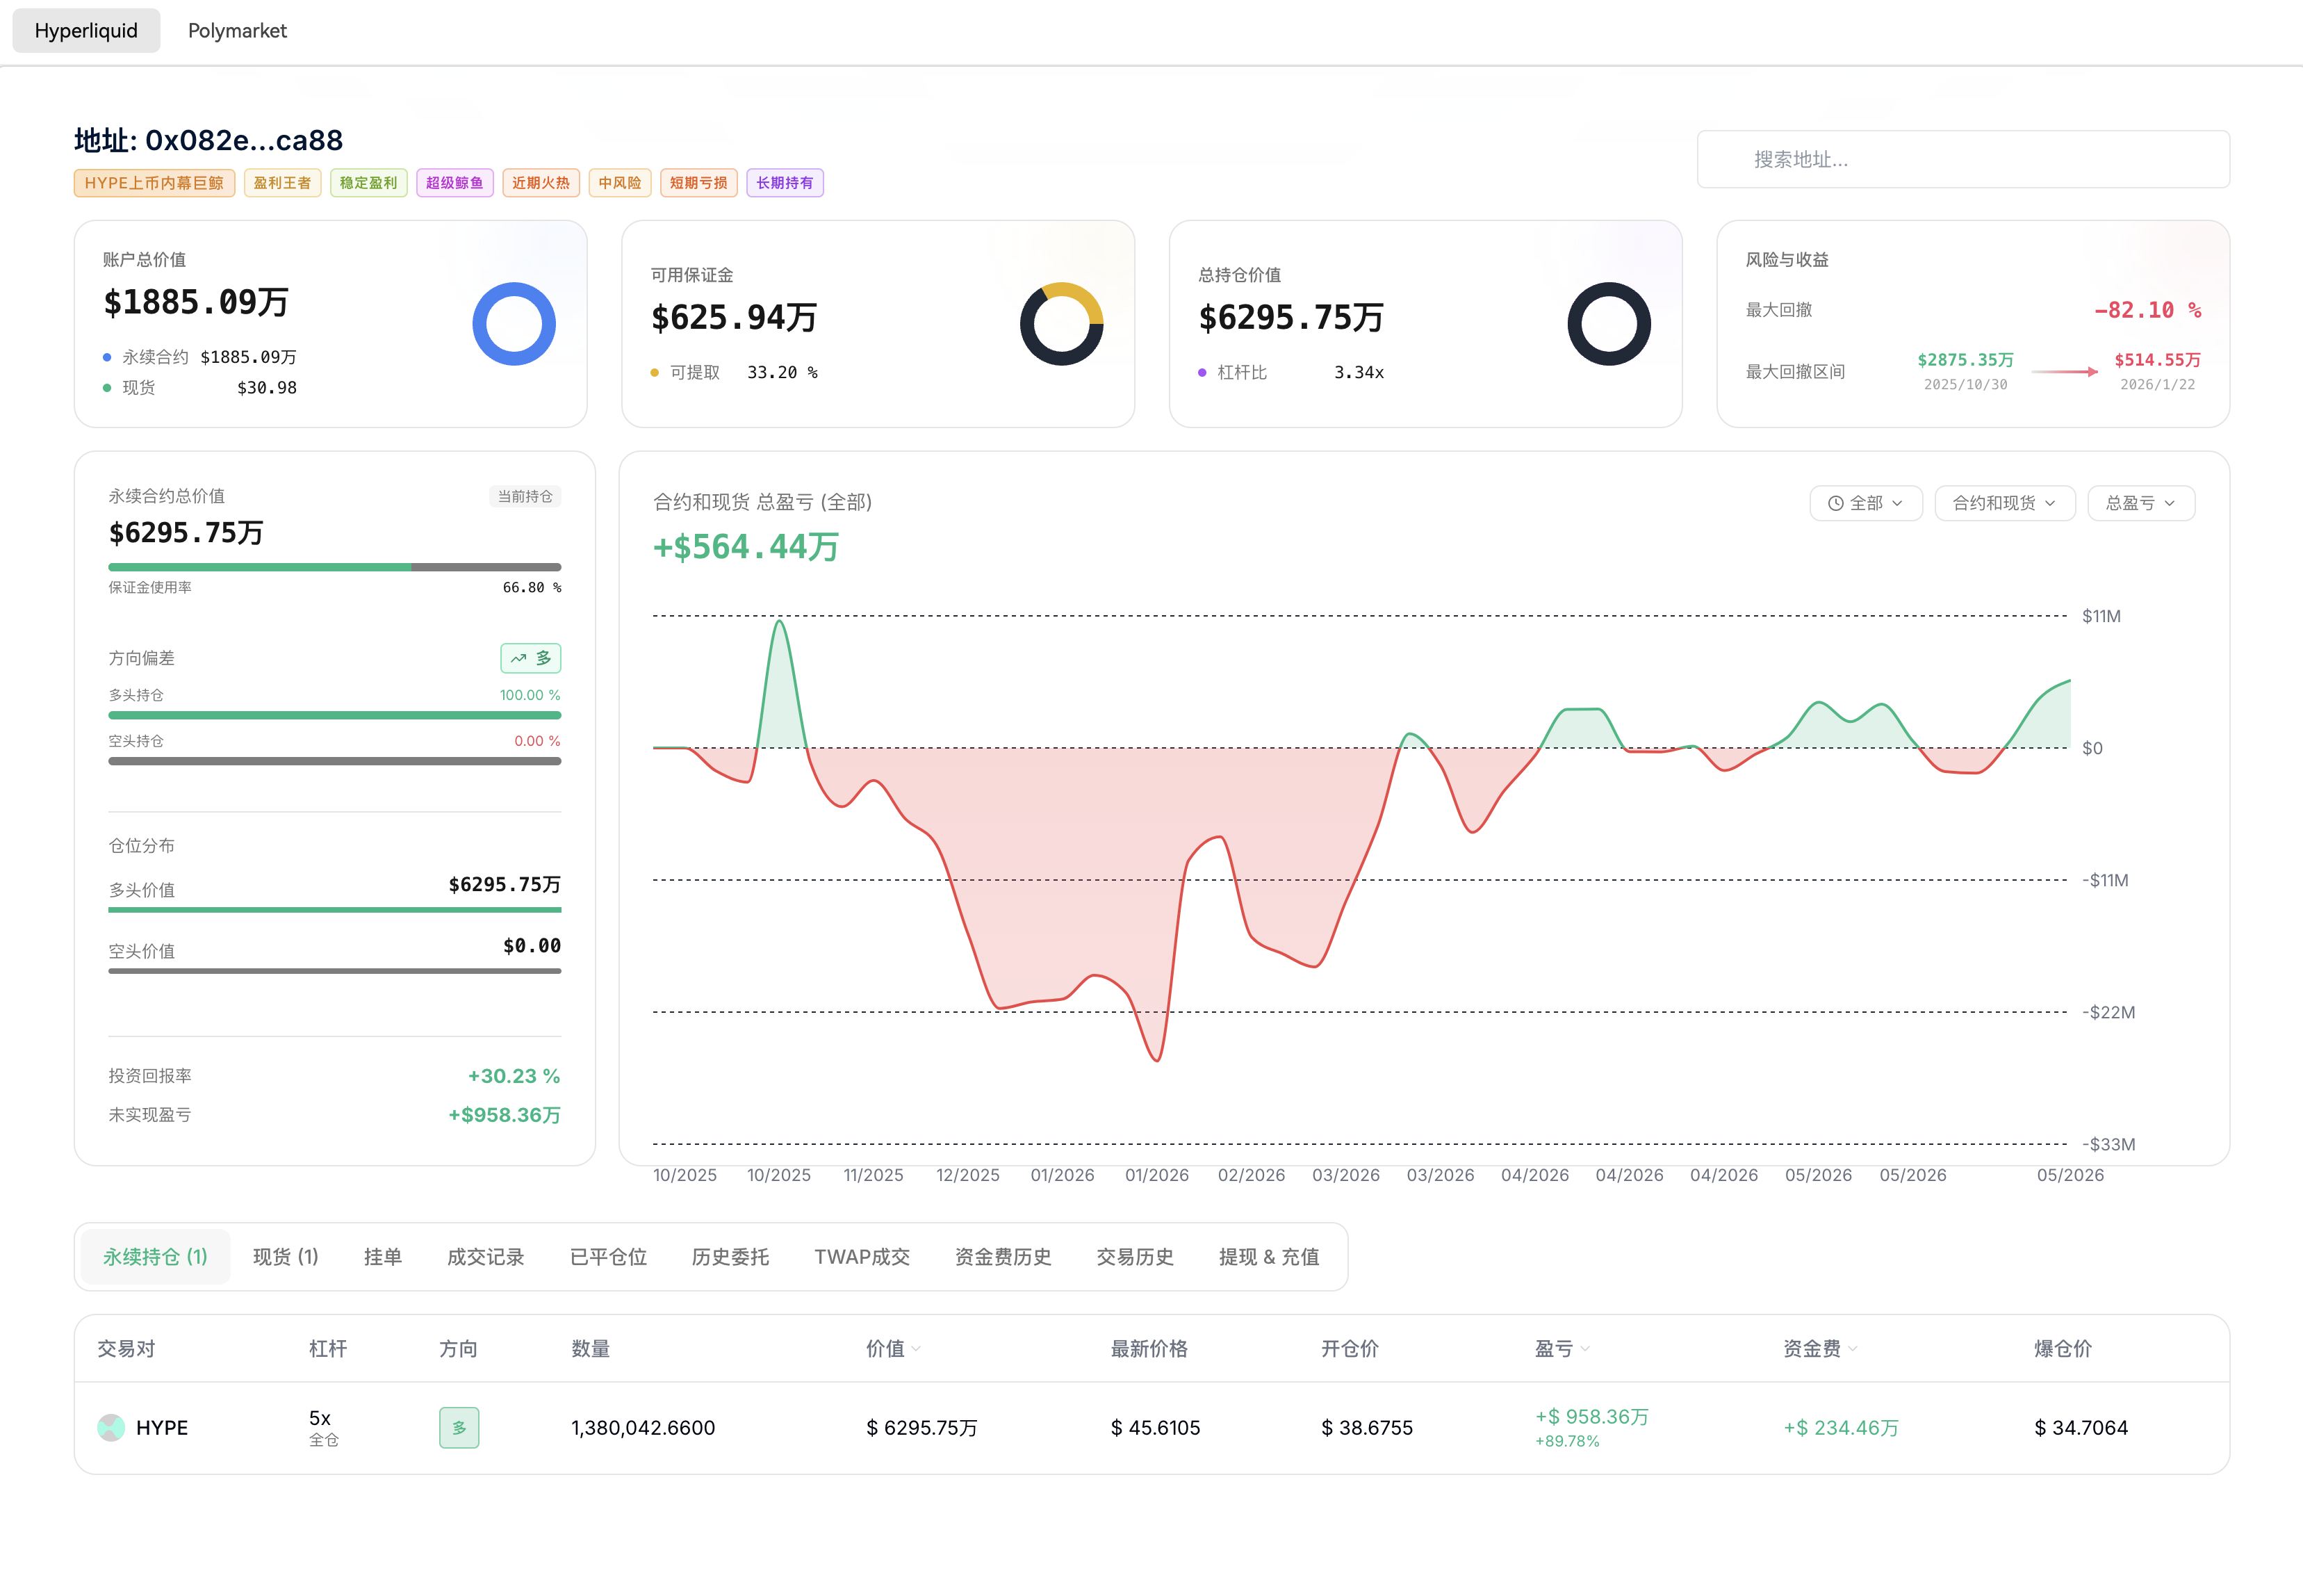
Task: Click the entry price $ 38.6755
Action: [x=1366, y=1428]
